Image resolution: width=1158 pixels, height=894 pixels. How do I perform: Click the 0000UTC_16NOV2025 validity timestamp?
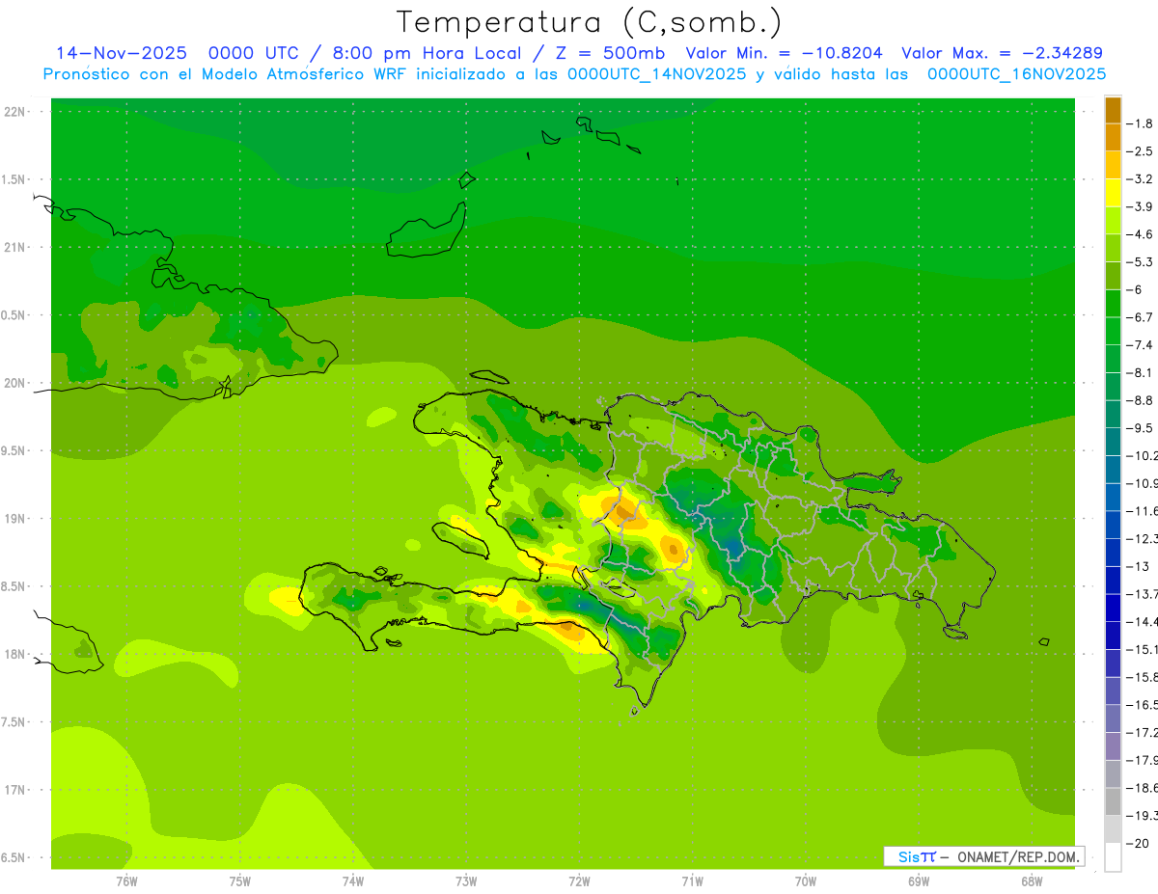pos(1016,74)
